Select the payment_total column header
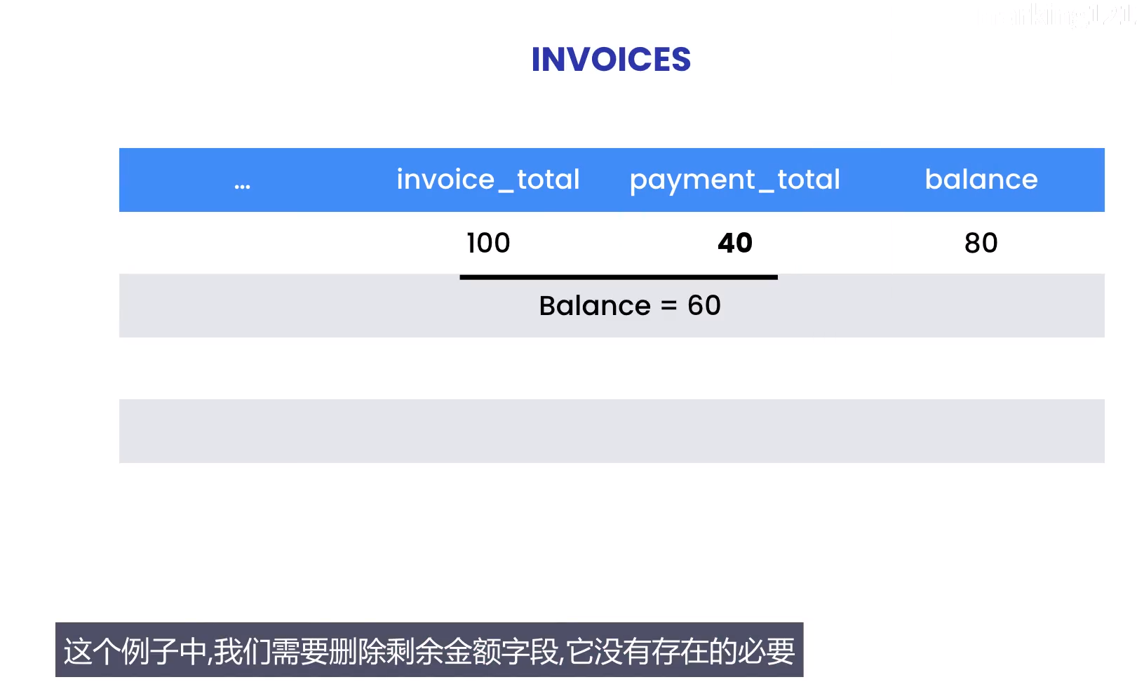This screenshot has height=689, width=1137. click(x=734, y=180)
